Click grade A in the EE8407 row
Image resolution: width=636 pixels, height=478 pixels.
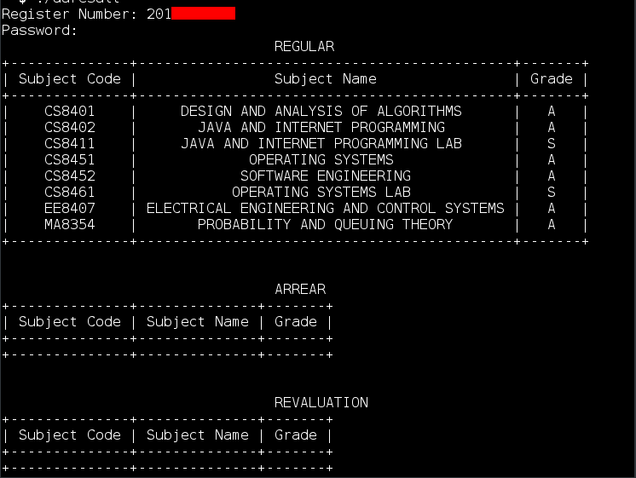click(x=552, y=209)
